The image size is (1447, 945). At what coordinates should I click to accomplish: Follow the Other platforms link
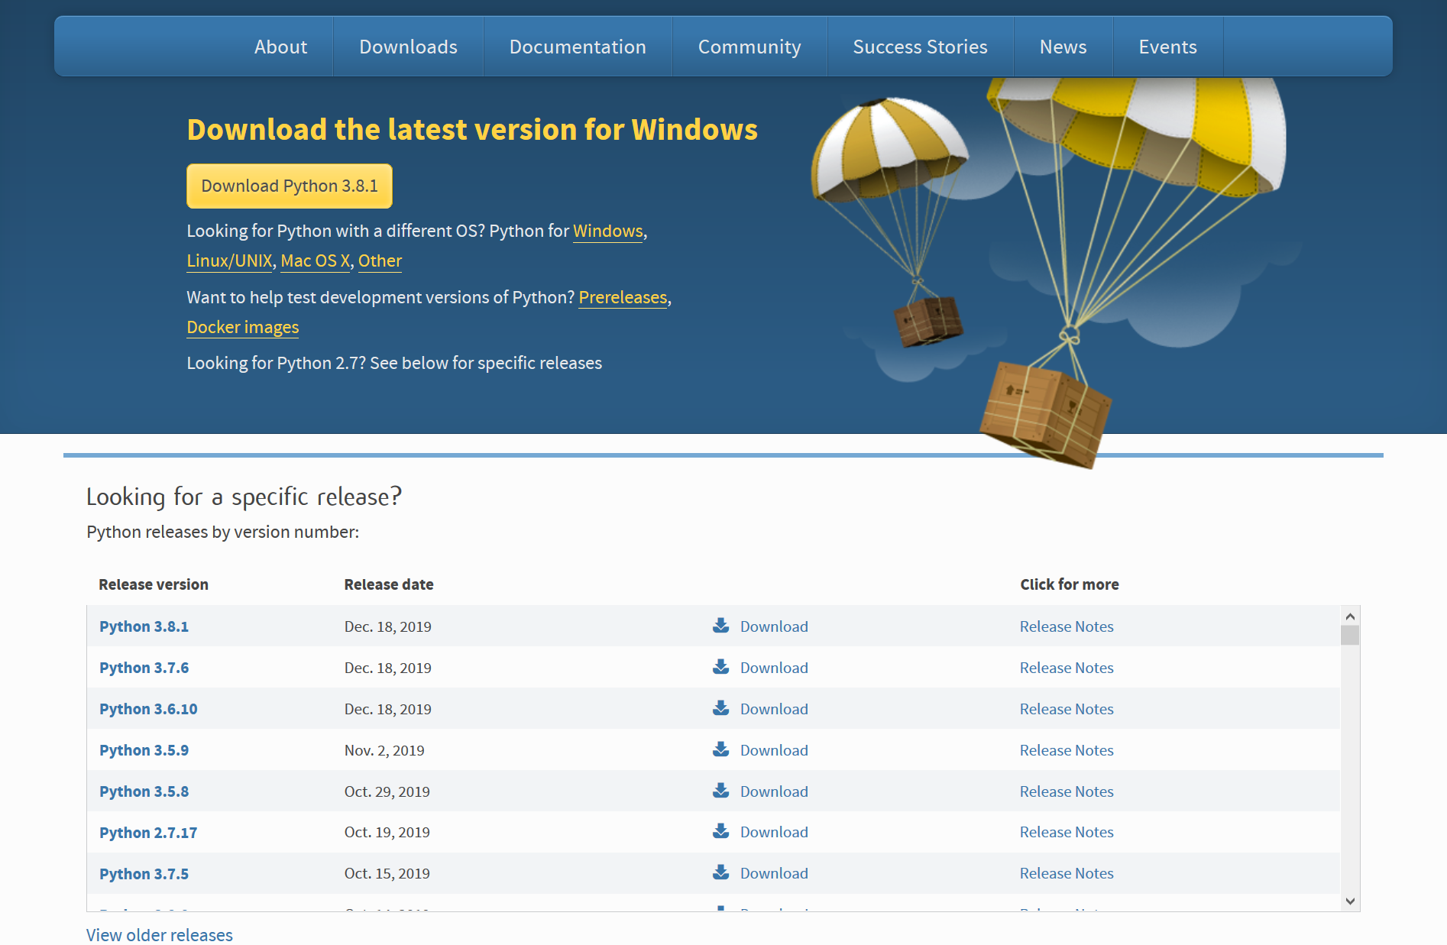pyautogui.click(x=380, y=261)
